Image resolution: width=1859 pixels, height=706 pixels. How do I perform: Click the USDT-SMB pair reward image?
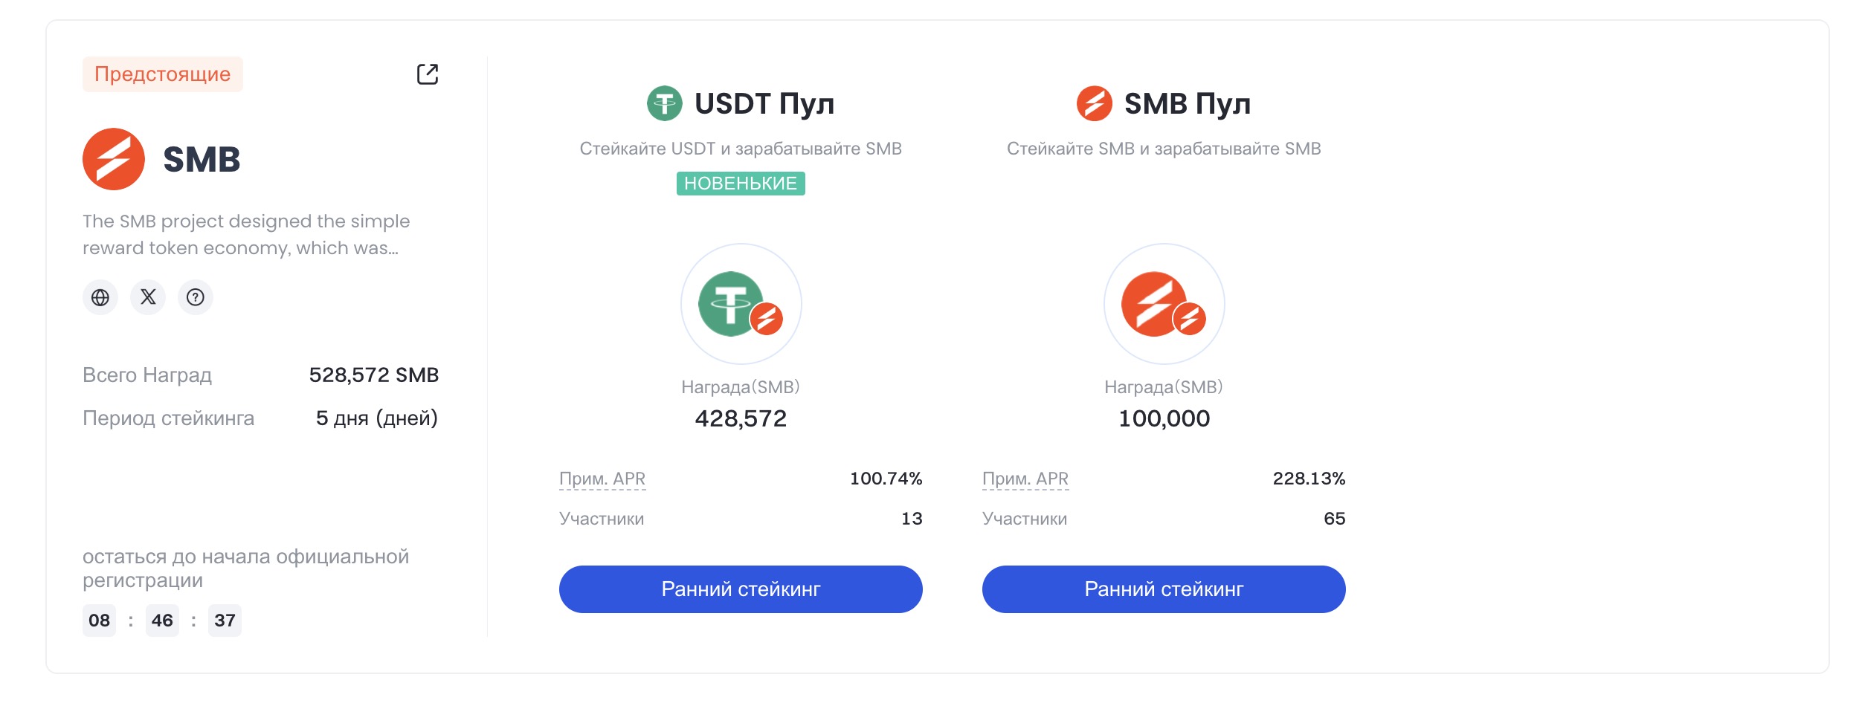coord(741,304)
